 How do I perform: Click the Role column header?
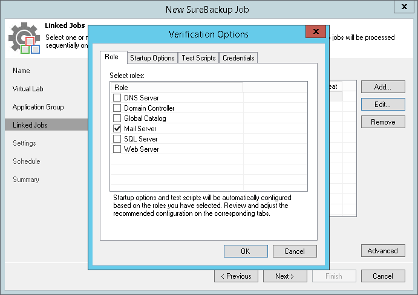177,88
